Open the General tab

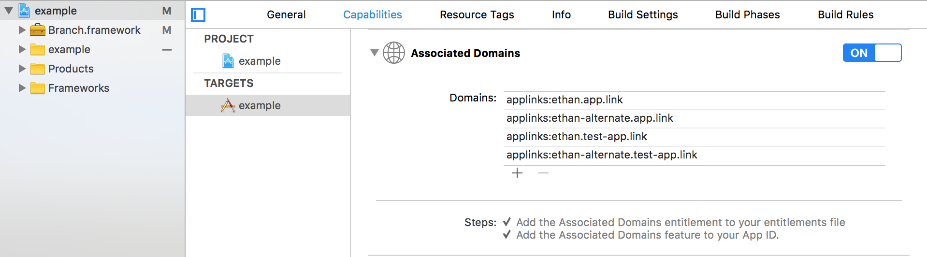286,14
